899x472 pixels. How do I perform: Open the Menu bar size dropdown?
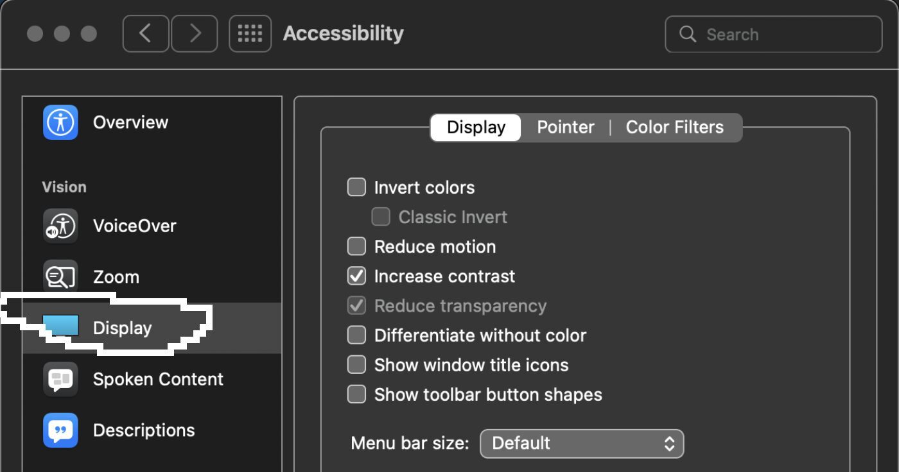pyautogui.click(x=582, y=443)
